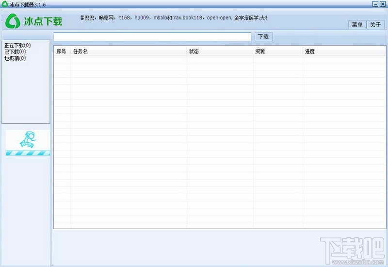Viewport: 388px width, 267px height.
Task: Close the 冰点下载器 window
Action: pyautogui.click(x=383, y=4)
